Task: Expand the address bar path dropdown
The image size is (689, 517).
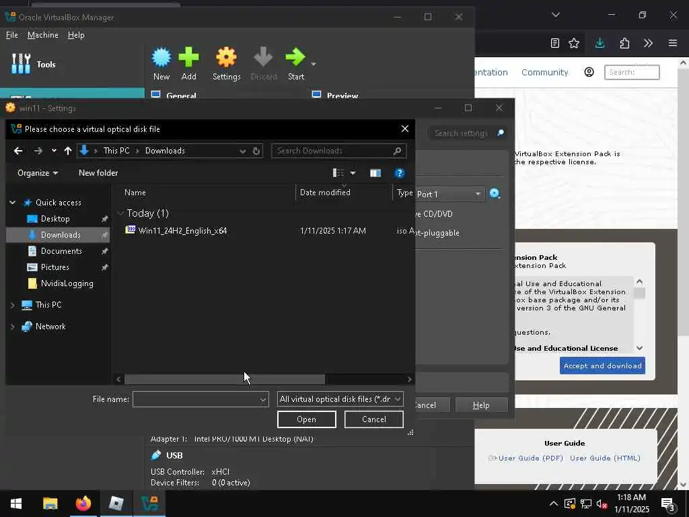Action: [242, 151]
